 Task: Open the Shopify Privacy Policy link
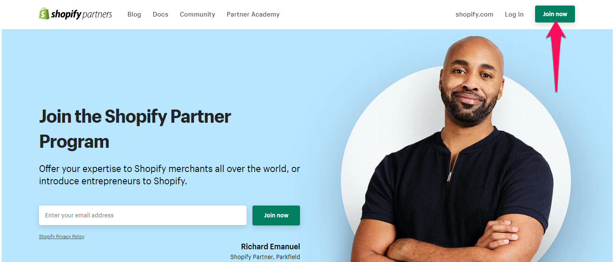(62, 237)
